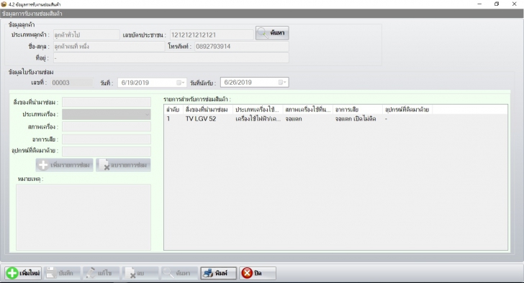Click the อาการเสีย symptom input field
Screen dimensions: 524x283
pos(107,139)
